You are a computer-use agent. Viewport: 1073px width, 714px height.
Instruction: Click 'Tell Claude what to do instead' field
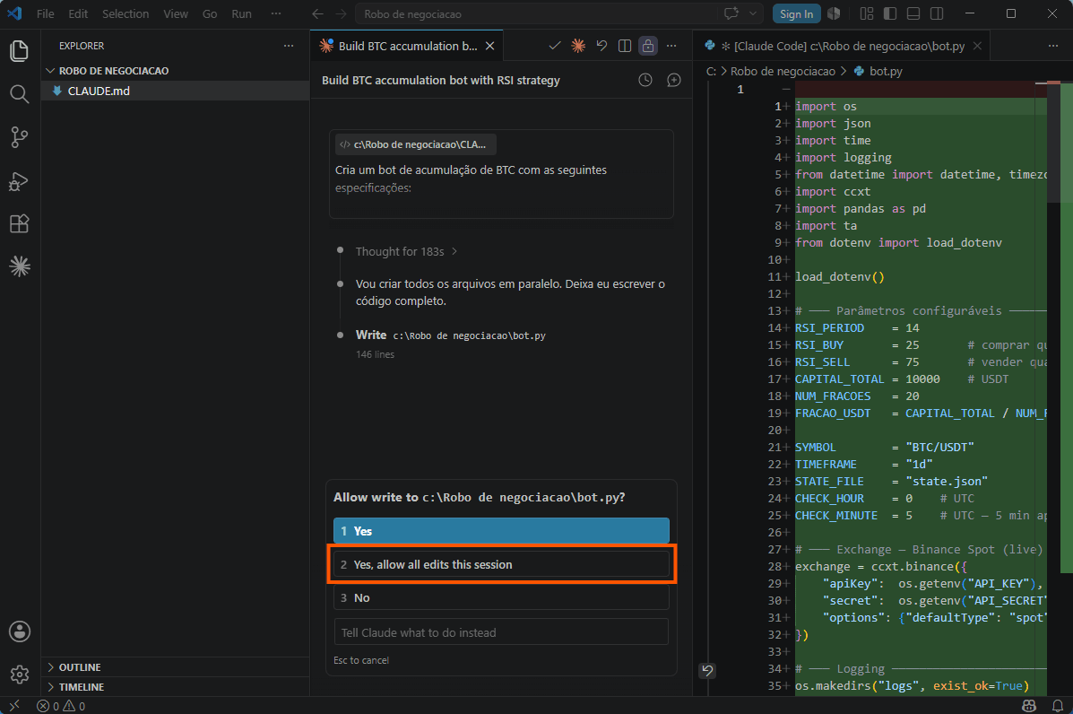coord(501,631)
